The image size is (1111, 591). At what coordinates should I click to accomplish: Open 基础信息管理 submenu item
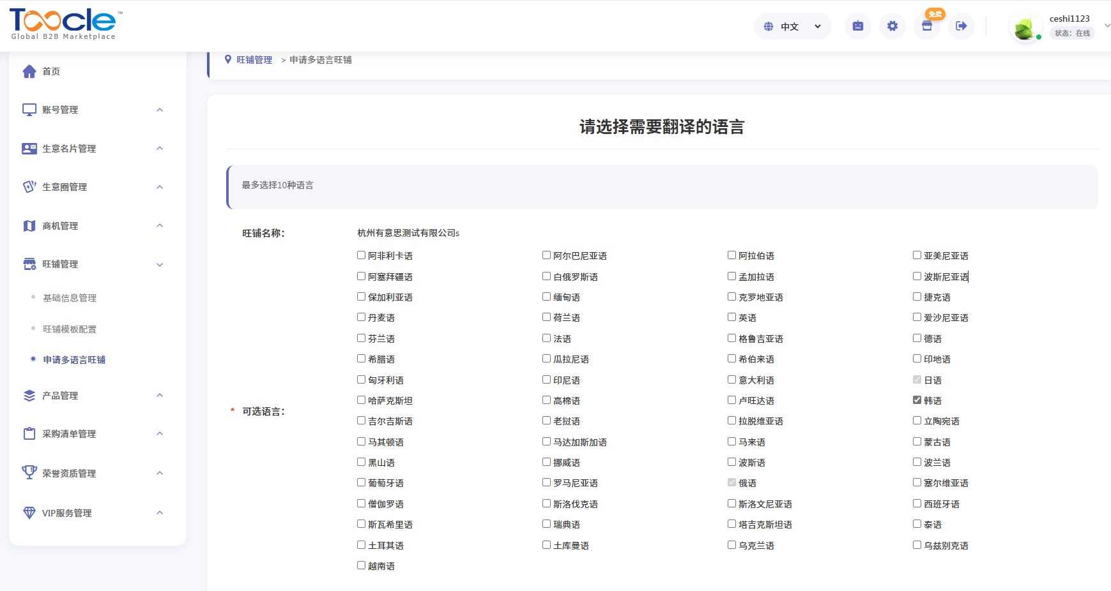[70, 298]
